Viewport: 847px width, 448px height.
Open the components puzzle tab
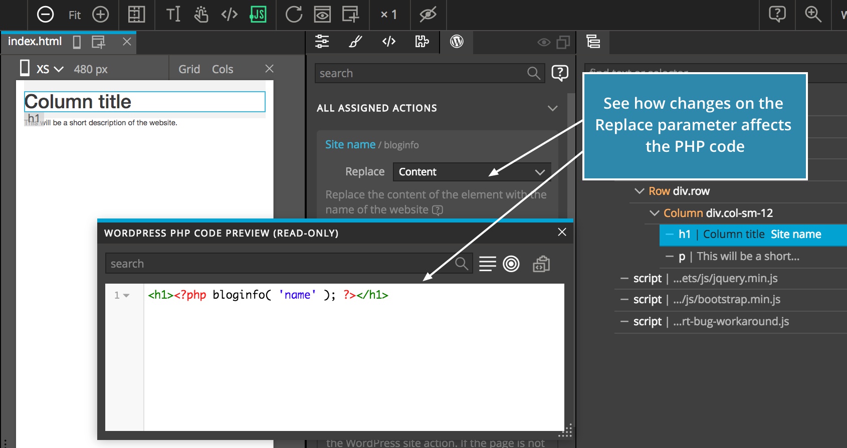tap(422, 42)
